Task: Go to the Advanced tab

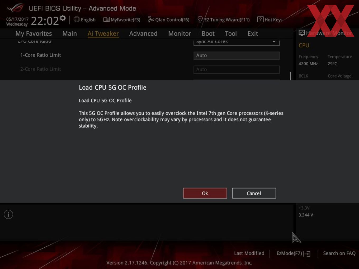Action: pos(143,33)
